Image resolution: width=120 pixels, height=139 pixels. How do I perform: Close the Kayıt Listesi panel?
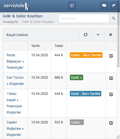(x=111, y=35)
